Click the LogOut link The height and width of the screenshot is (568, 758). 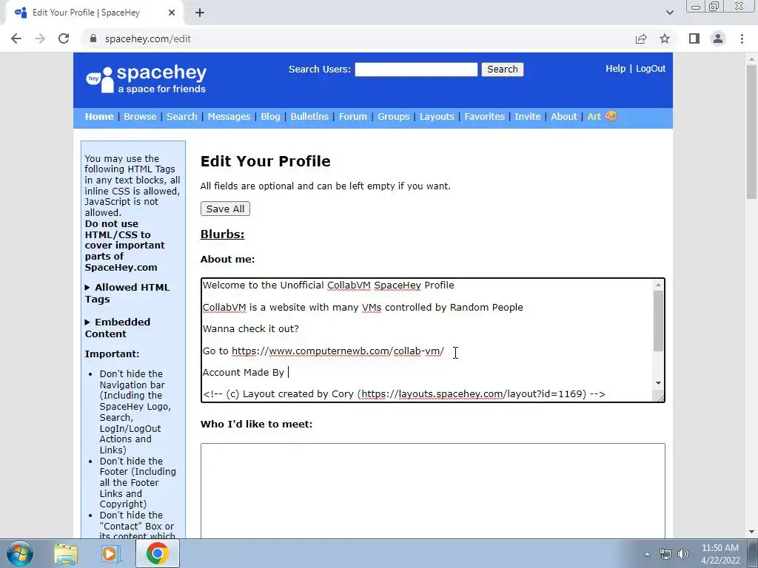tap(651, 69)
